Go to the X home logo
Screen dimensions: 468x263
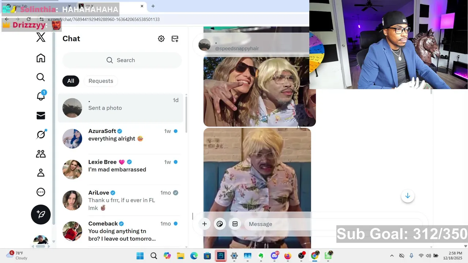(x=41, y=37)
